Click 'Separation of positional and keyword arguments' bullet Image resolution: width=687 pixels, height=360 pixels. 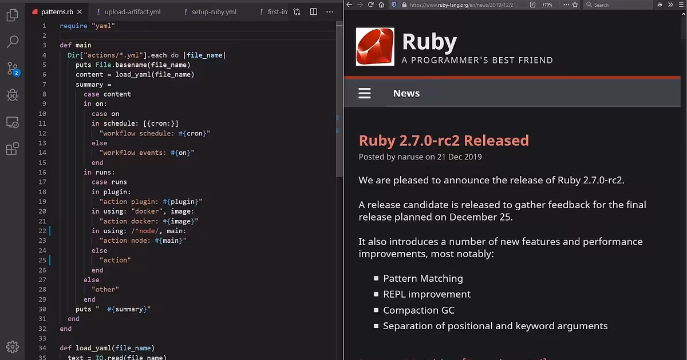pos(495,326)
